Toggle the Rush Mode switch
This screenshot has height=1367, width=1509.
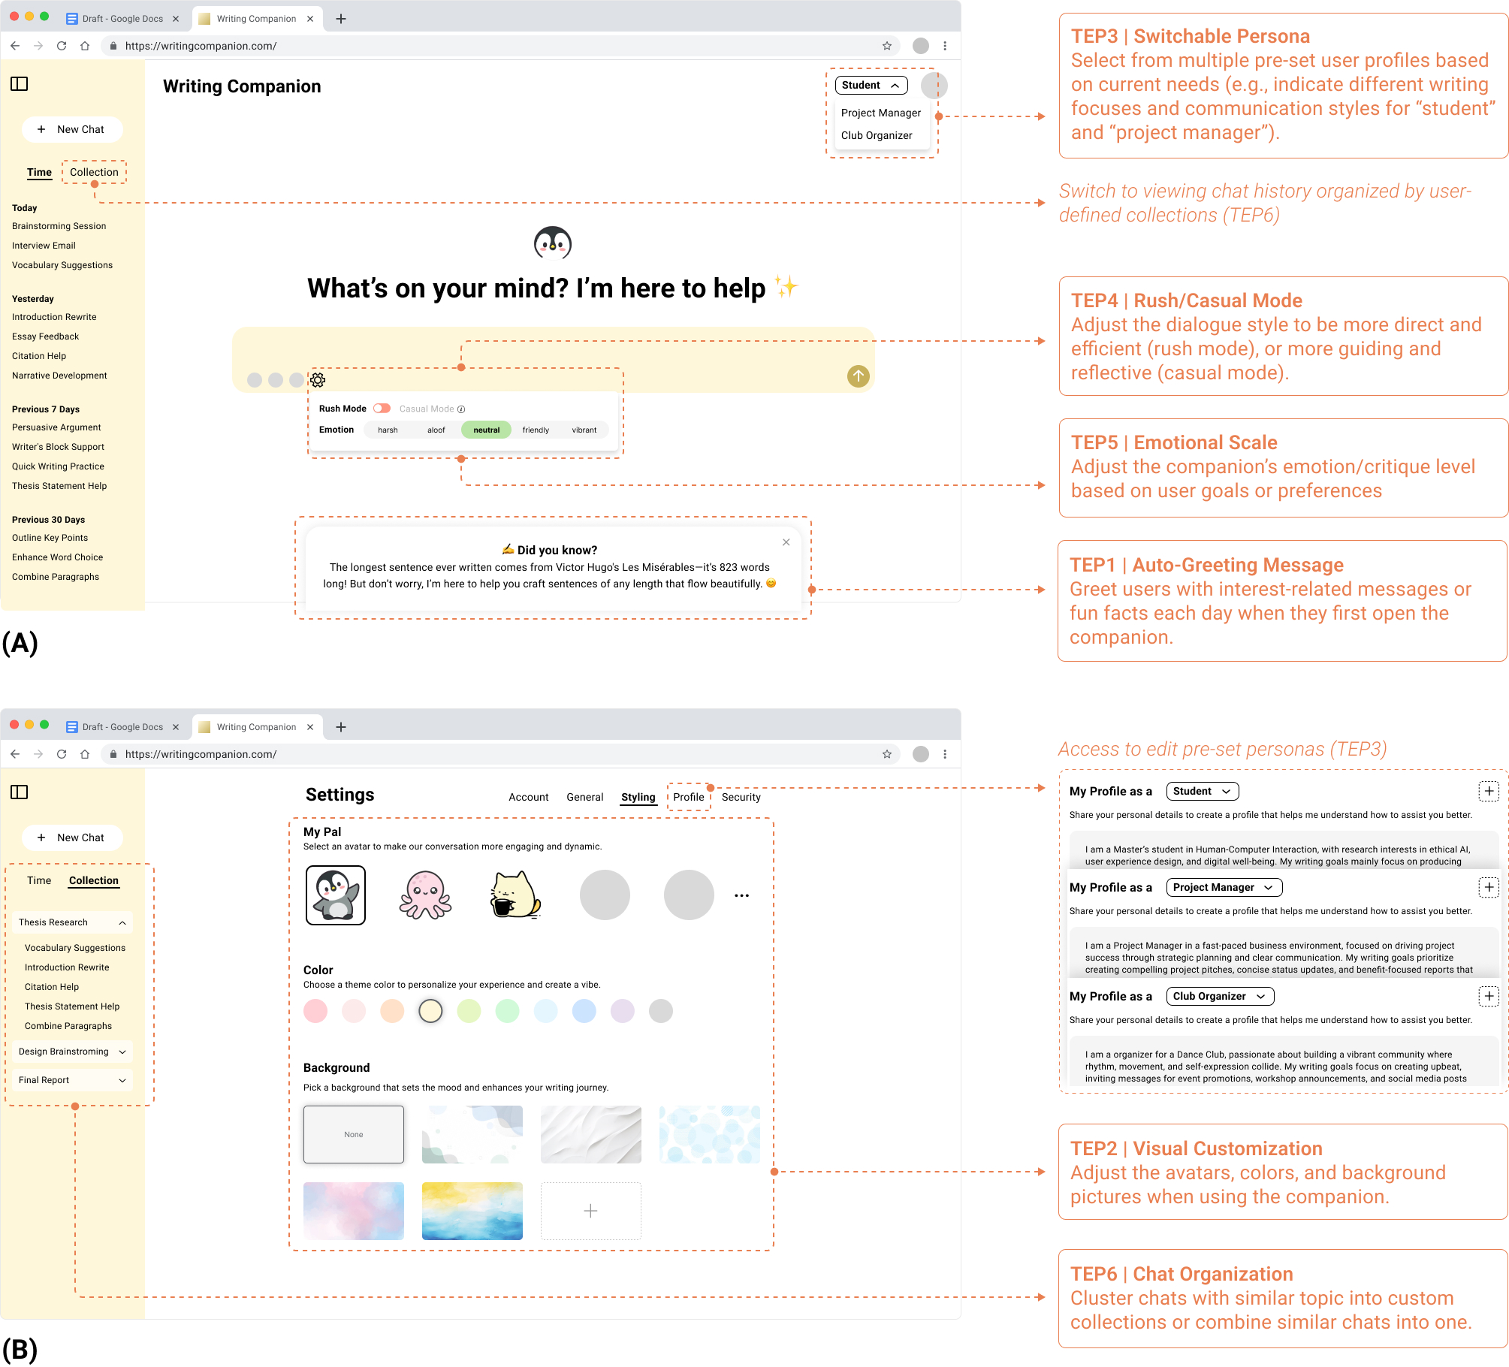click(382, 409)
